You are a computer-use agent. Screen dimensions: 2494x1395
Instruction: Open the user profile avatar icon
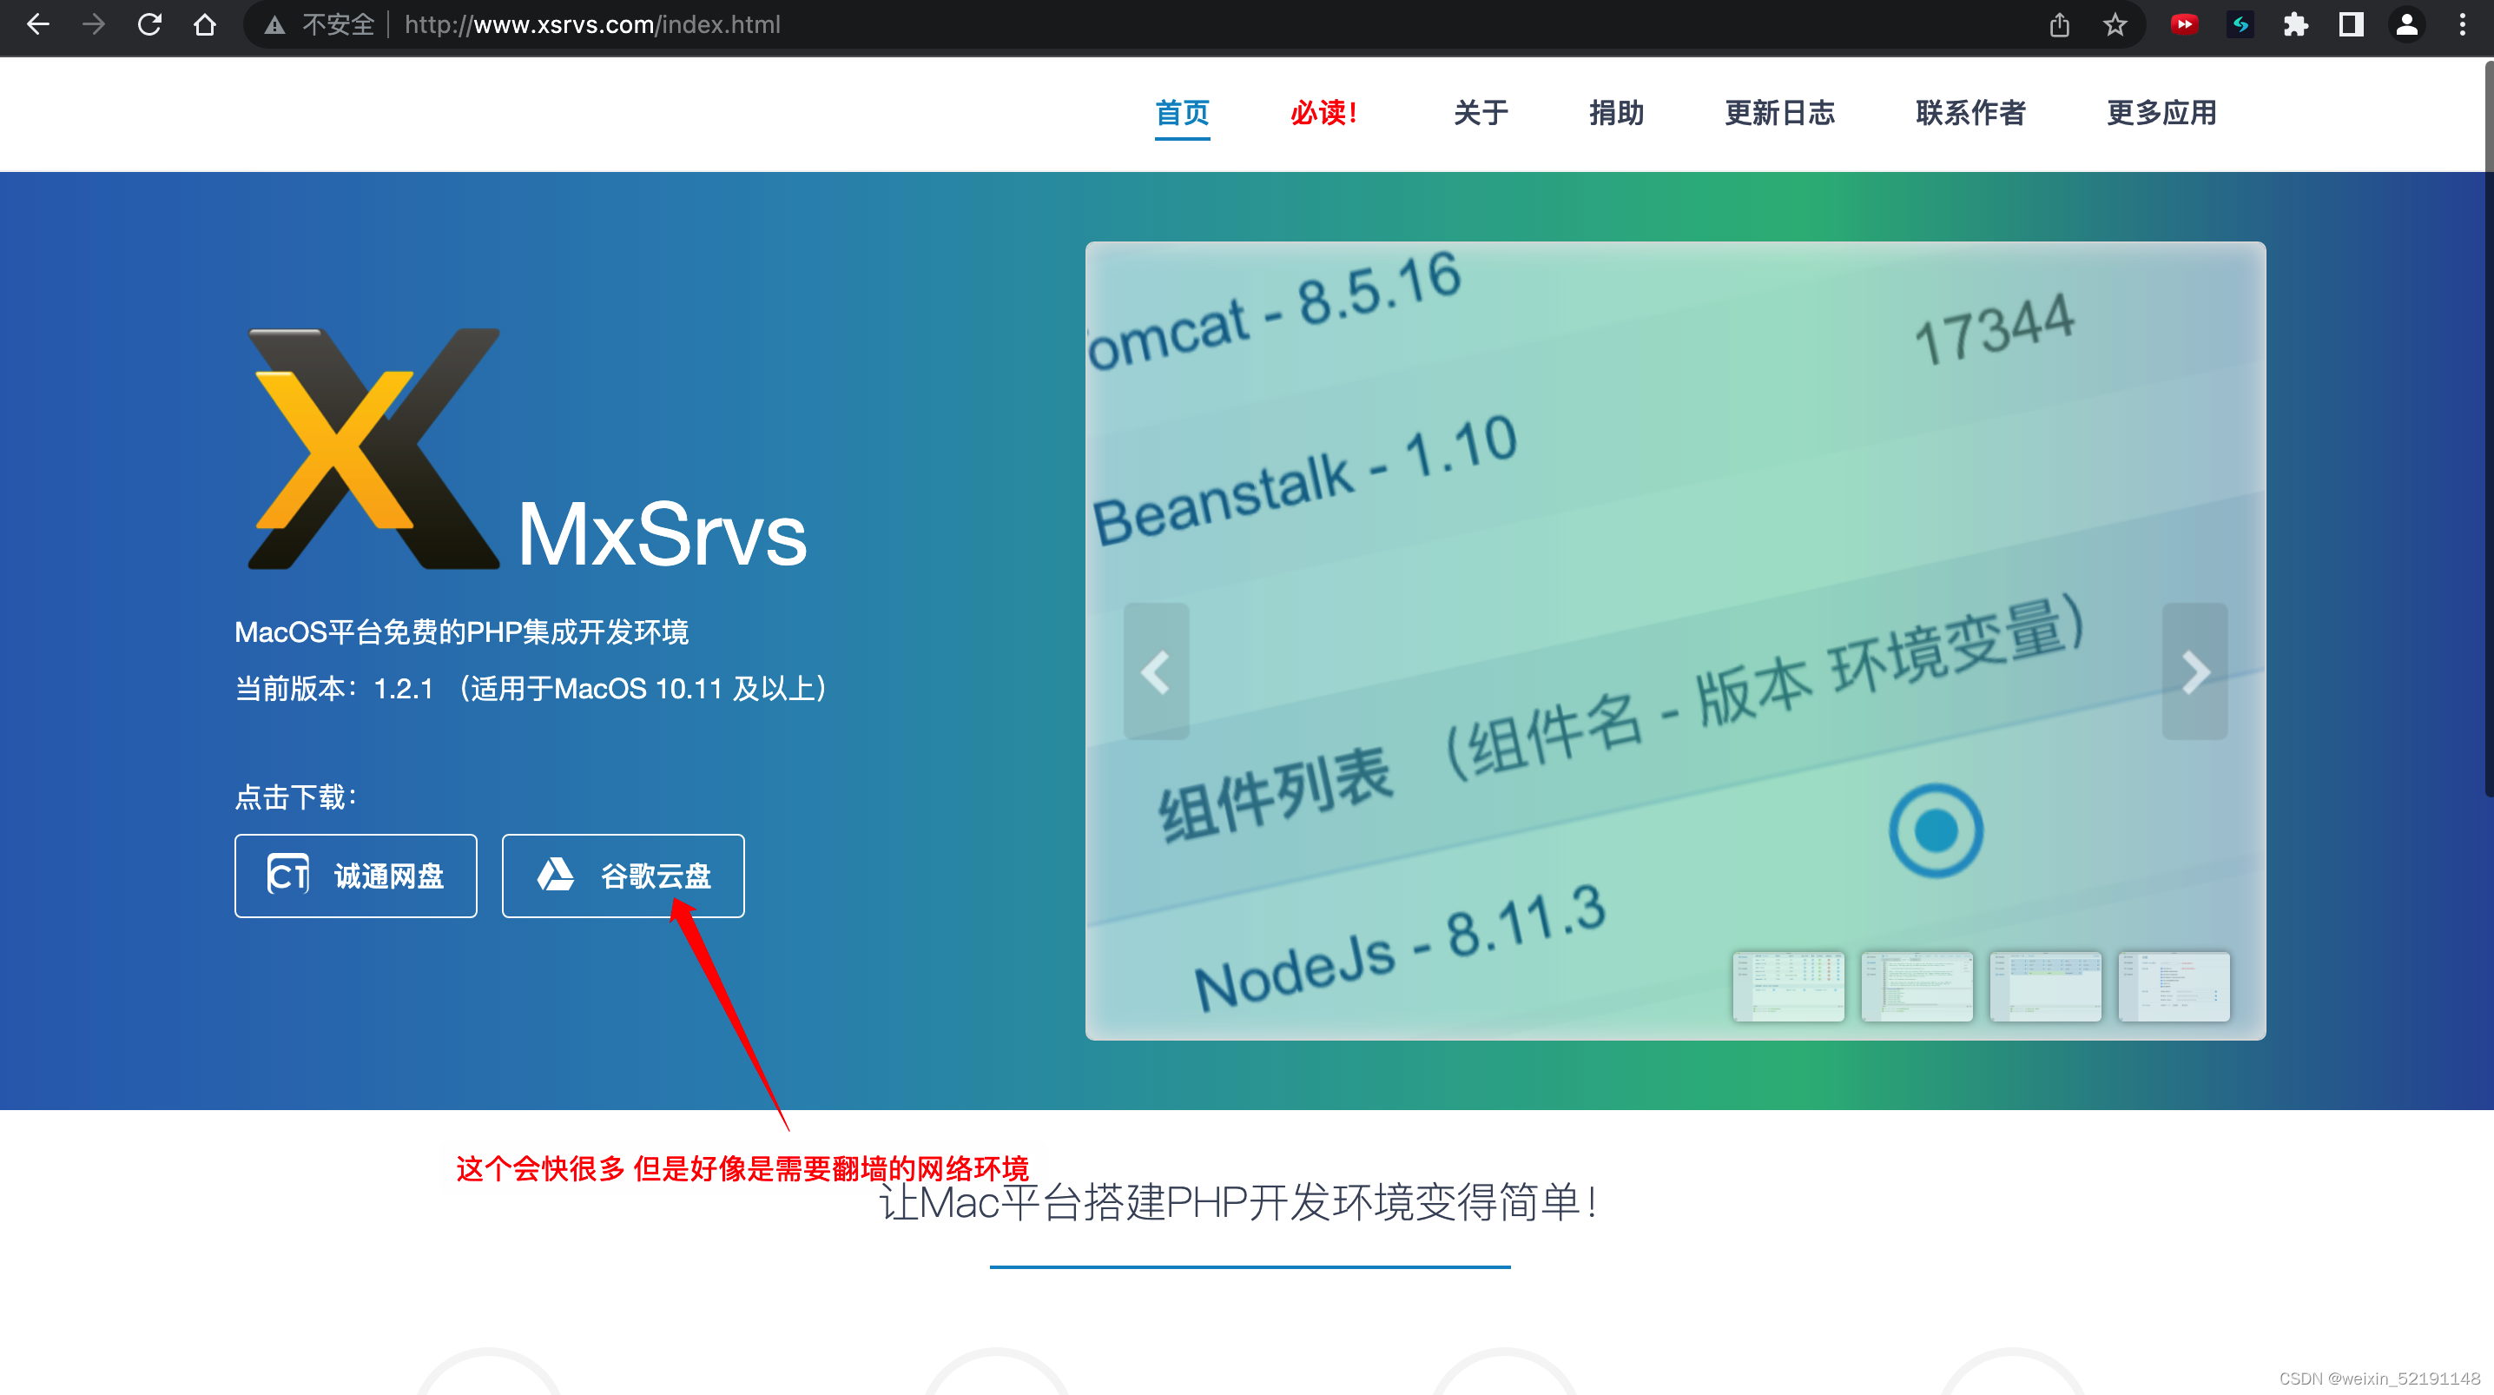(2407, 24)
